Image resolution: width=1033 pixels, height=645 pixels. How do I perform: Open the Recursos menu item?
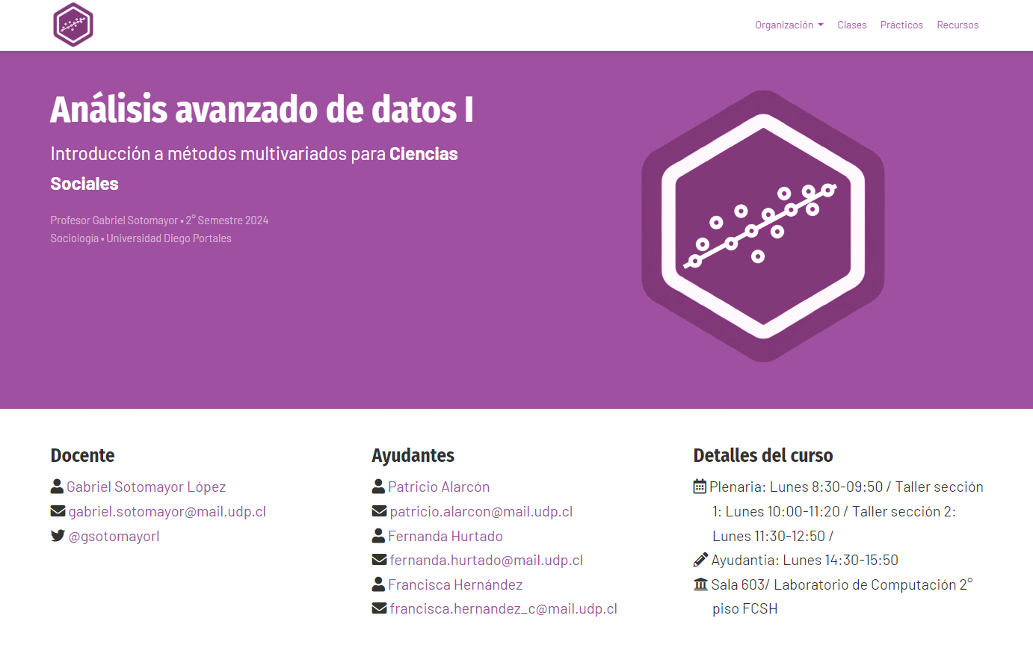(958, 25)
